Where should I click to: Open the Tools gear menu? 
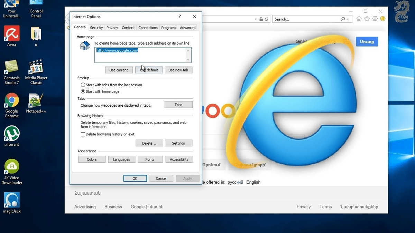pos(375,19)
